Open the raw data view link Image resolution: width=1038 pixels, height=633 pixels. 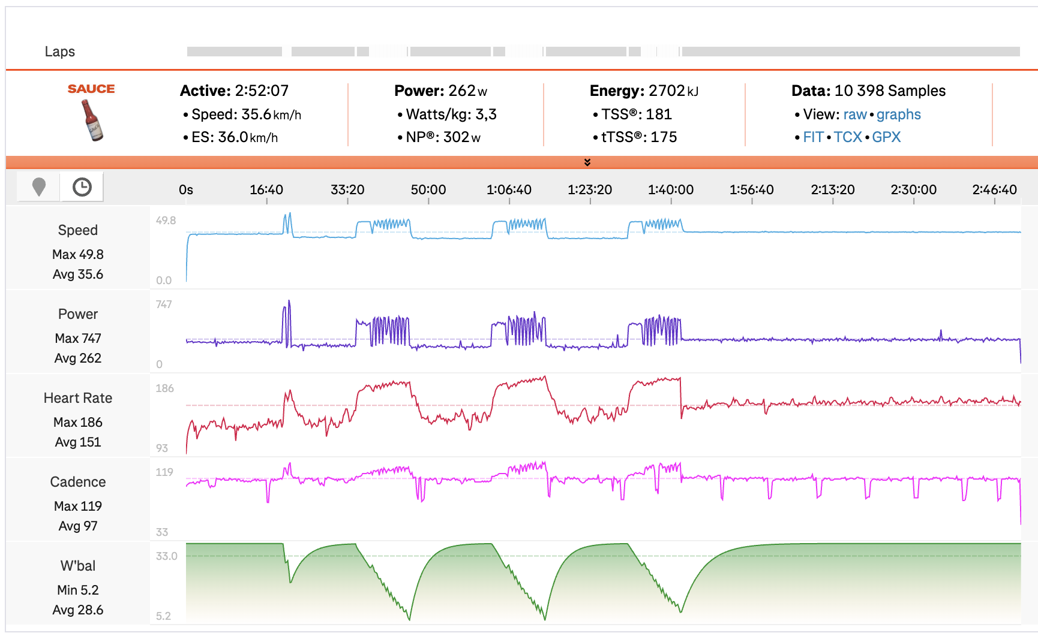tap(855, 114)
